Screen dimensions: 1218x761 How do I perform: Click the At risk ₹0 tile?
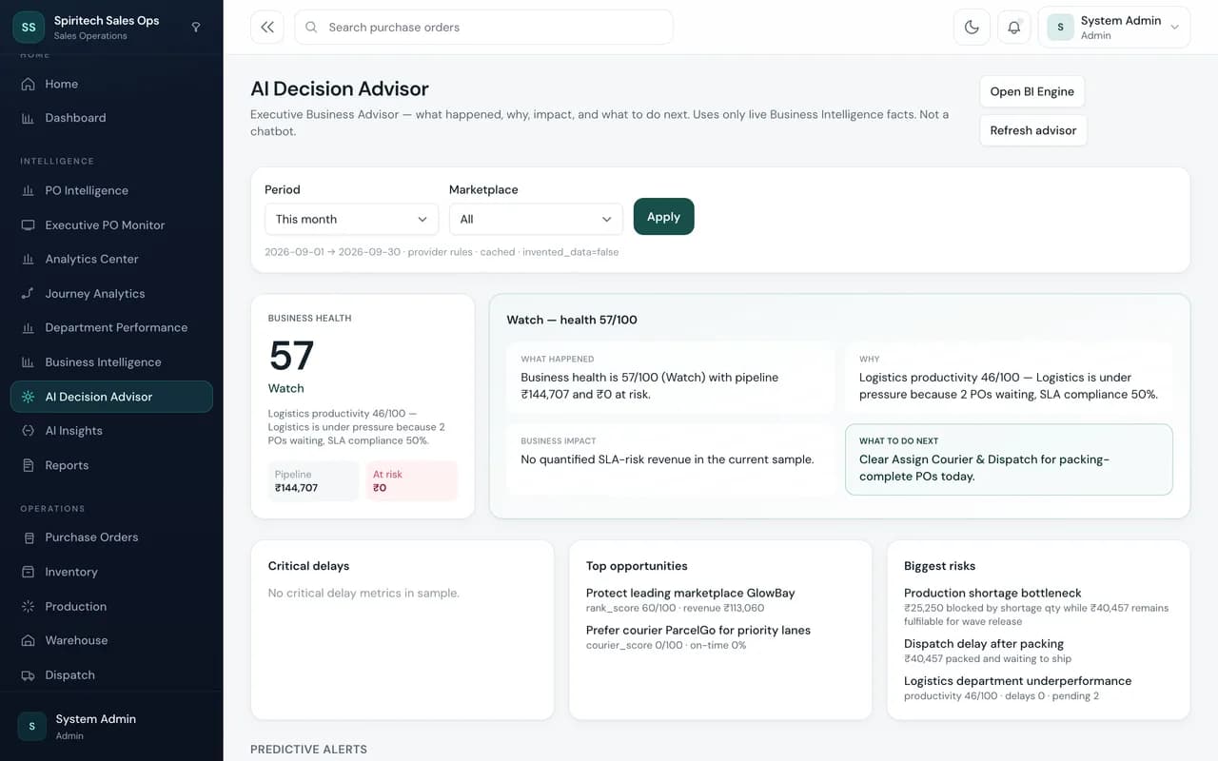(x=412, y=481)
